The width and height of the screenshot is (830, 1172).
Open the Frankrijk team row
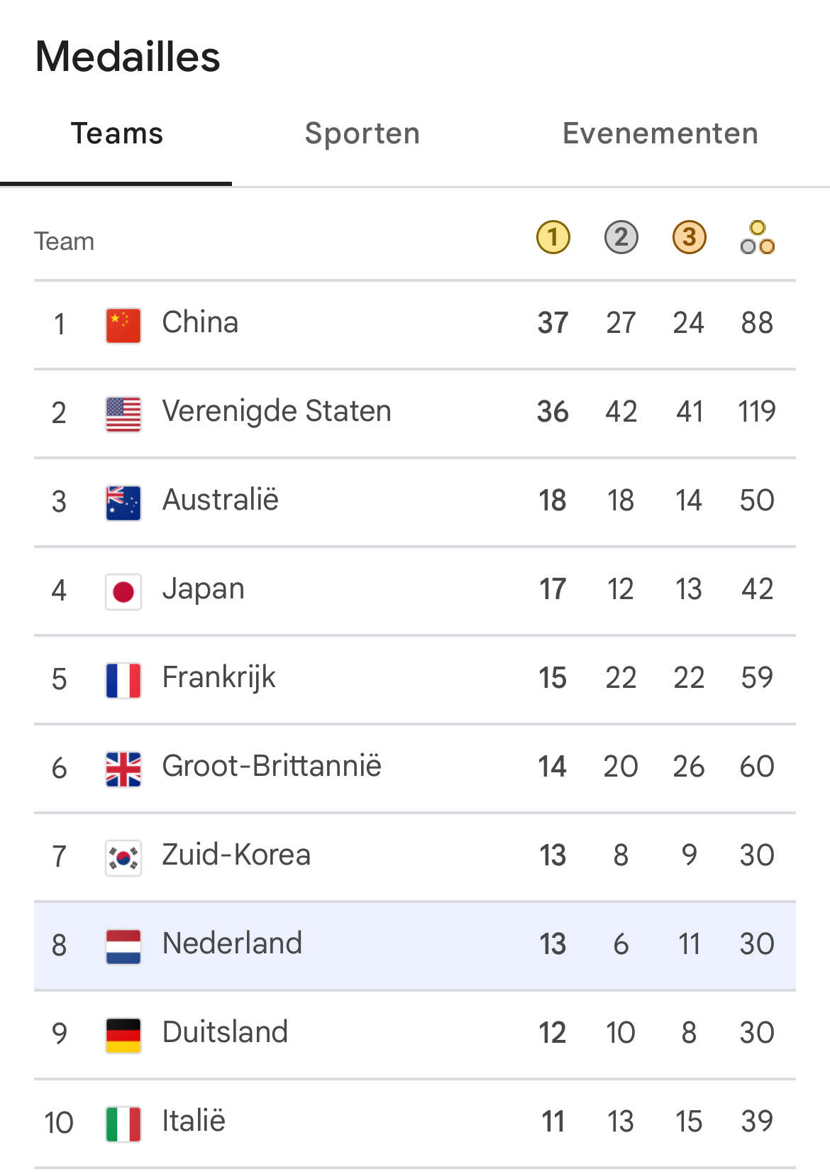pyautogui.click(x=415, y=679)
